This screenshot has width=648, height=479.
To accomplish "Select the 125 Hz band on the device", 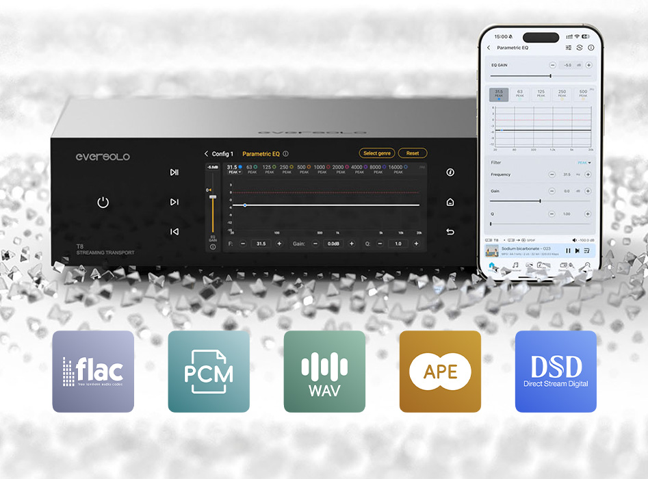I will pyautogui.click(x=269, y=169).
